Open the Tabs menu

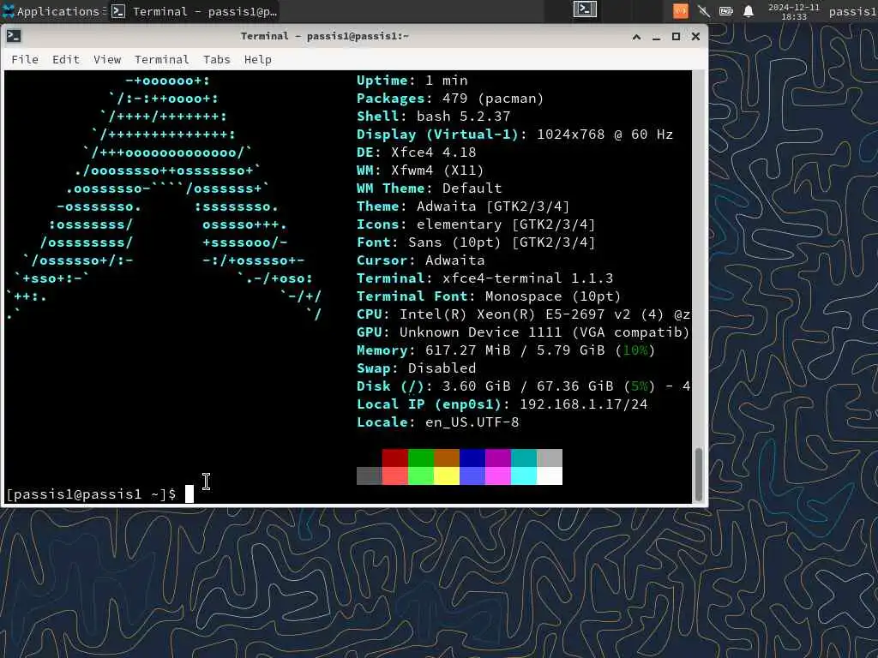tap(217, 59)
